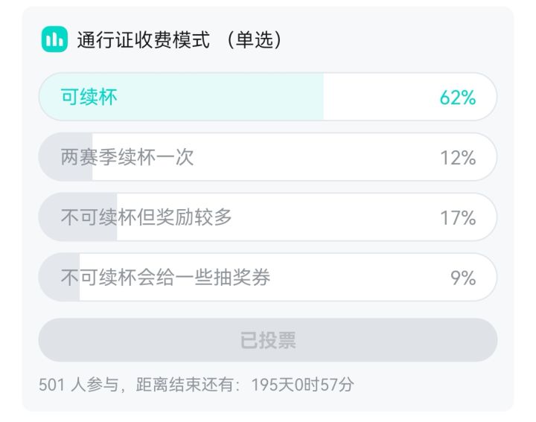Click the empty white area of 可续杯 bar
This screenshot has height=422, width=536.
click(380, 97)
